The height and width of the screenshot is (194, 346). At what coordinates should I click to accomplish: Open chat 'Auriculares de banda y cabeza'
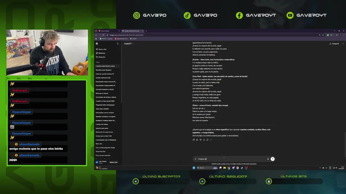[106, 97]
